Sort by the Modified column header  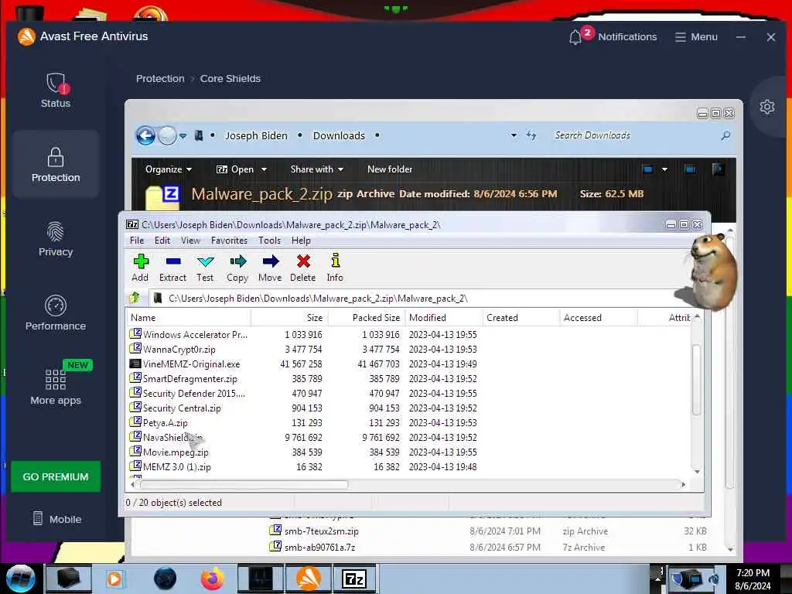coord(445,318)
